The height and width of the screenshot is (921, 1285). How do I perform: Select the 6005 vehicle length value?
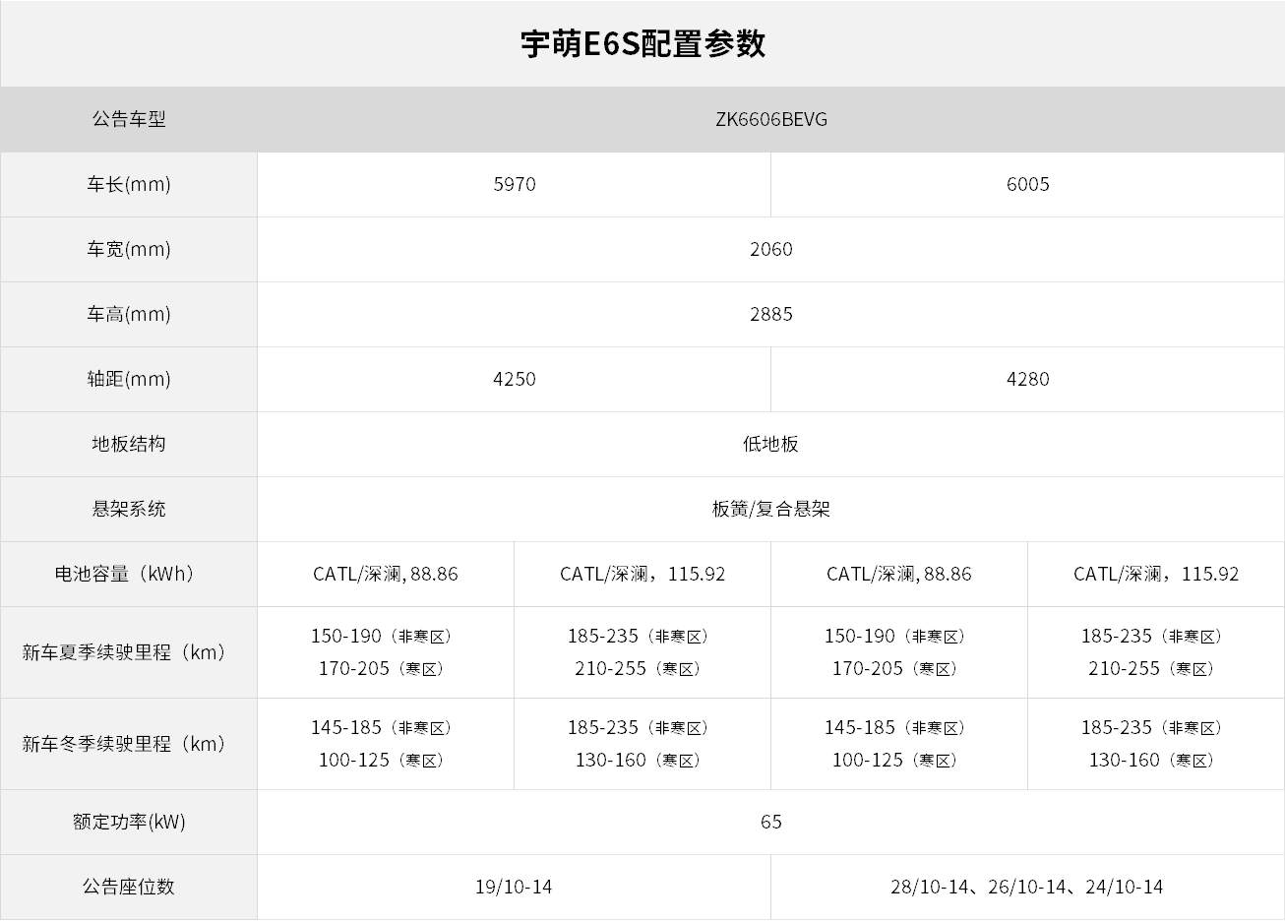pyautogui.click(x=1027, y=184)
